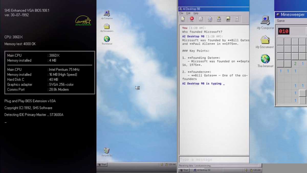
Task: Click the green 2 cell in Minesweeper
Action: tap(295, 64)
